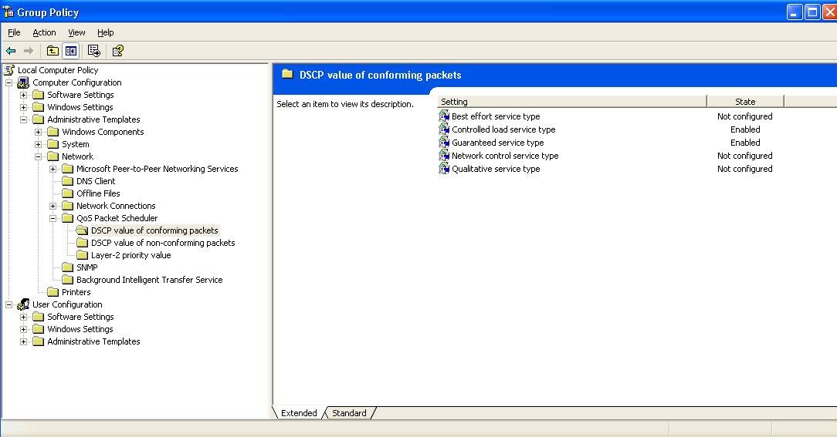Click the DNS Client folder icon

coord(67,181)
